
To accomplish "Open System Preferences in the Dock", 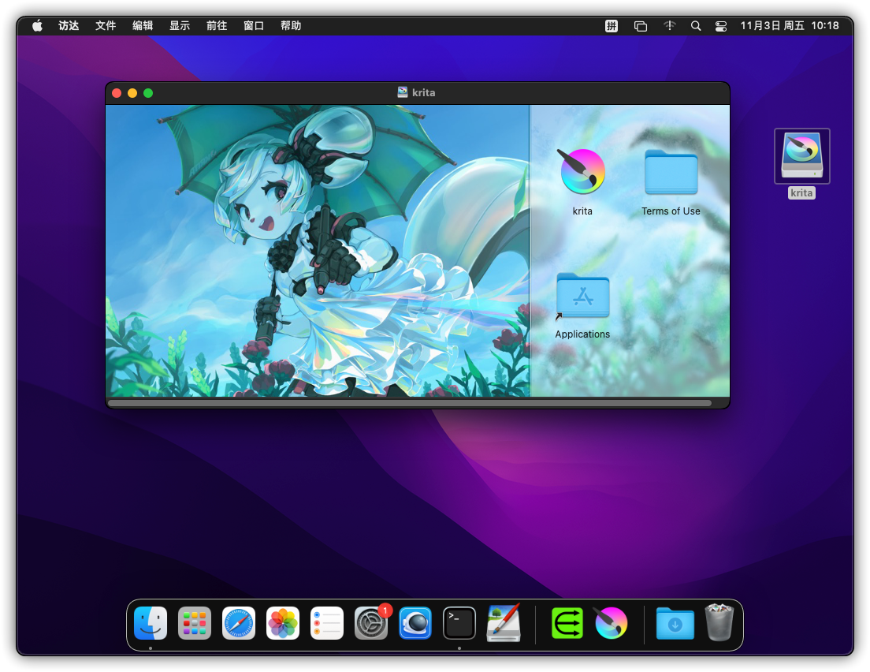I will click(x=370, y=624).
